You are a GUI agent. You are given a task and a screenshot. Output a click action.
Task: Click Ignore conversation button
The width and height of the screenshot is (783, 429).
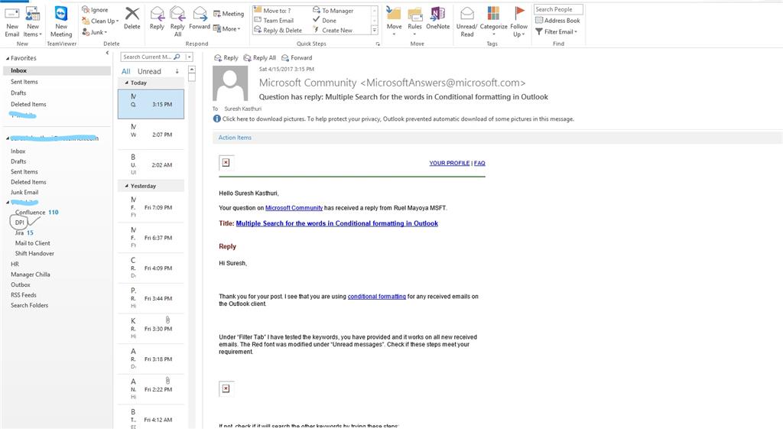click(95, 9)
